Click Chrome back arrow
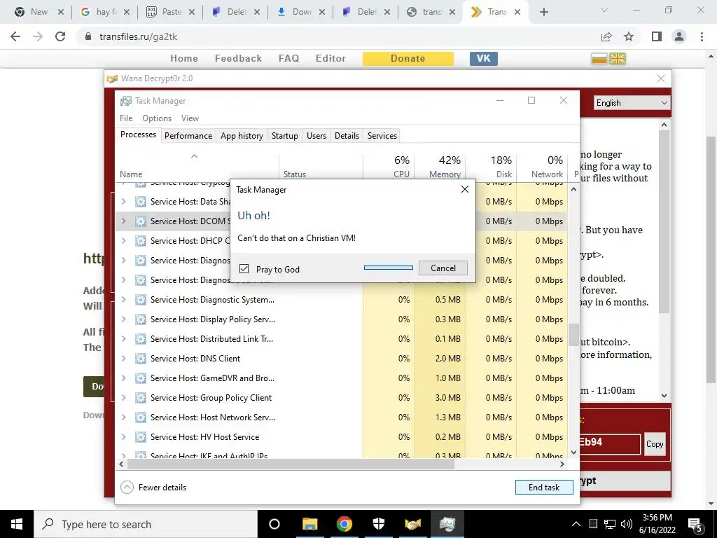 pos(15,36)
